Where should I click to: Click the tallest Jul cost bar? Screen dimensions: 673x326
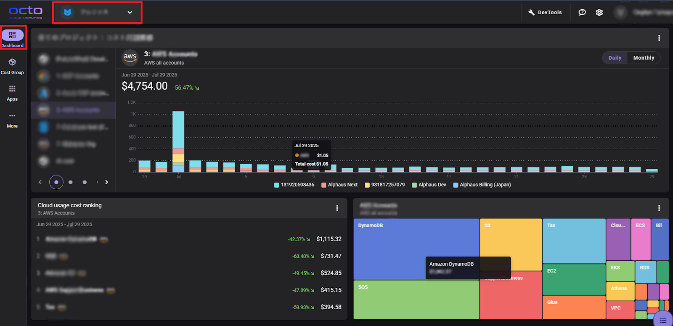coord(178,141)
